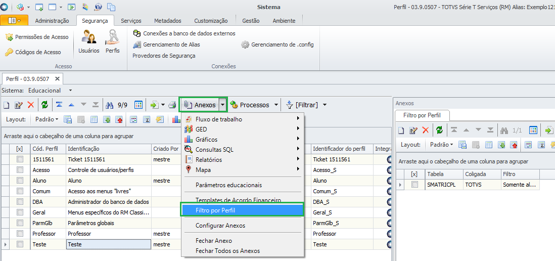Open the orange application menu button
Viewport: 555px width, 261px height.
tap(14, 21)
